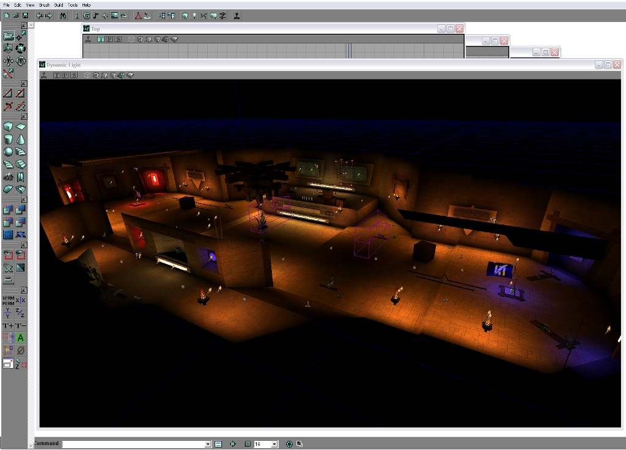Click the CSG Add brush icon
This screenshot has width=626, height=450.
click(x=8, y=209)
